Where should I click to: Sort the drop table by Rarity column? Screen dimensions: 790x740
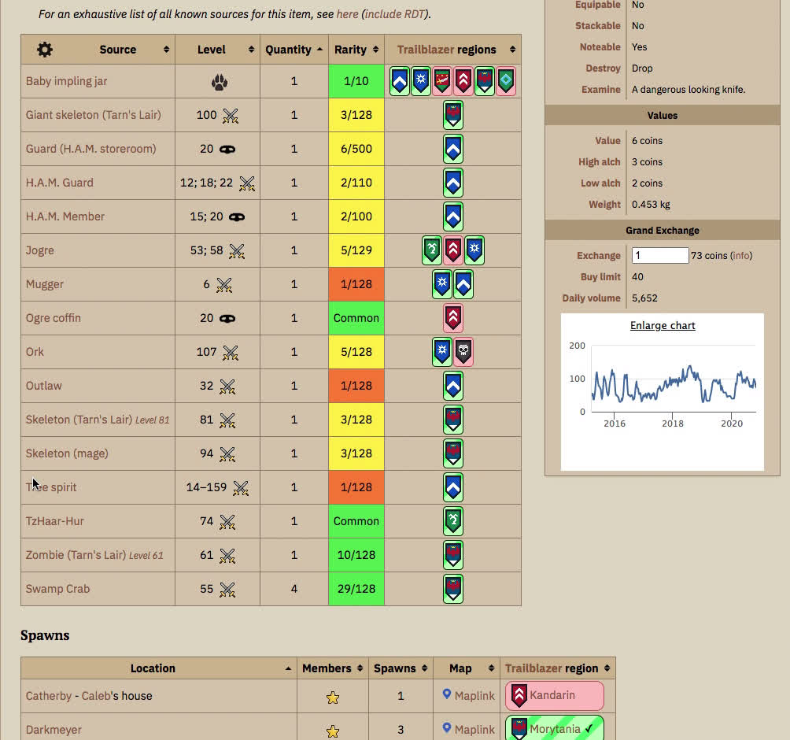356,50
